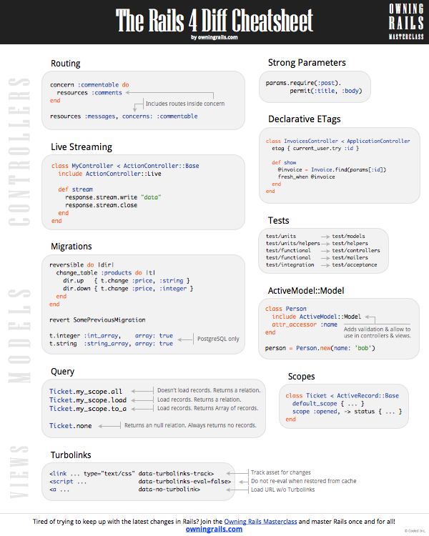Click 'The Rails 4 Diff Cheatsheet' title
Viewport: 429px width, 536px height.
[214, 20]
